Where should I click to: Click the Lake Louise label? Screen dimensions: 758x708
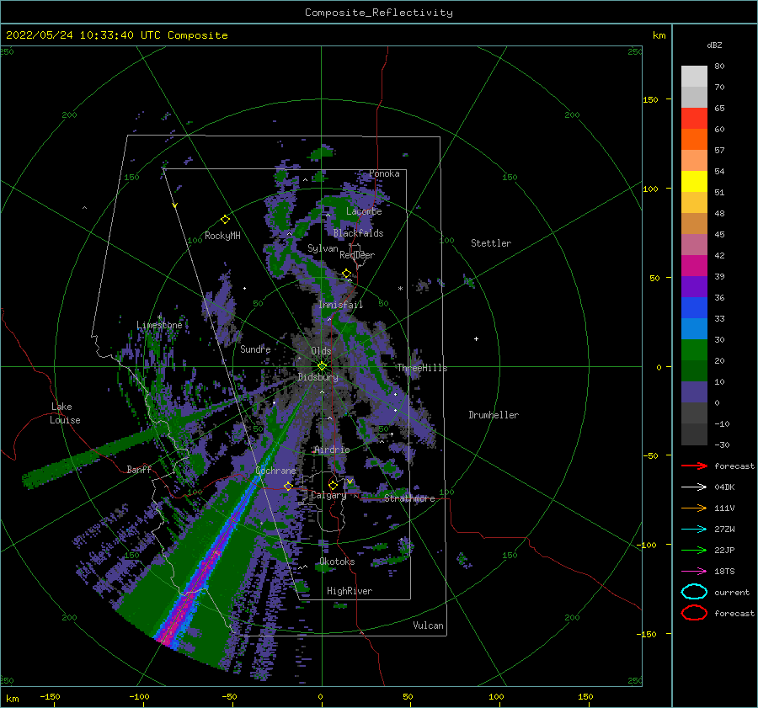click(x=65, y=413)
